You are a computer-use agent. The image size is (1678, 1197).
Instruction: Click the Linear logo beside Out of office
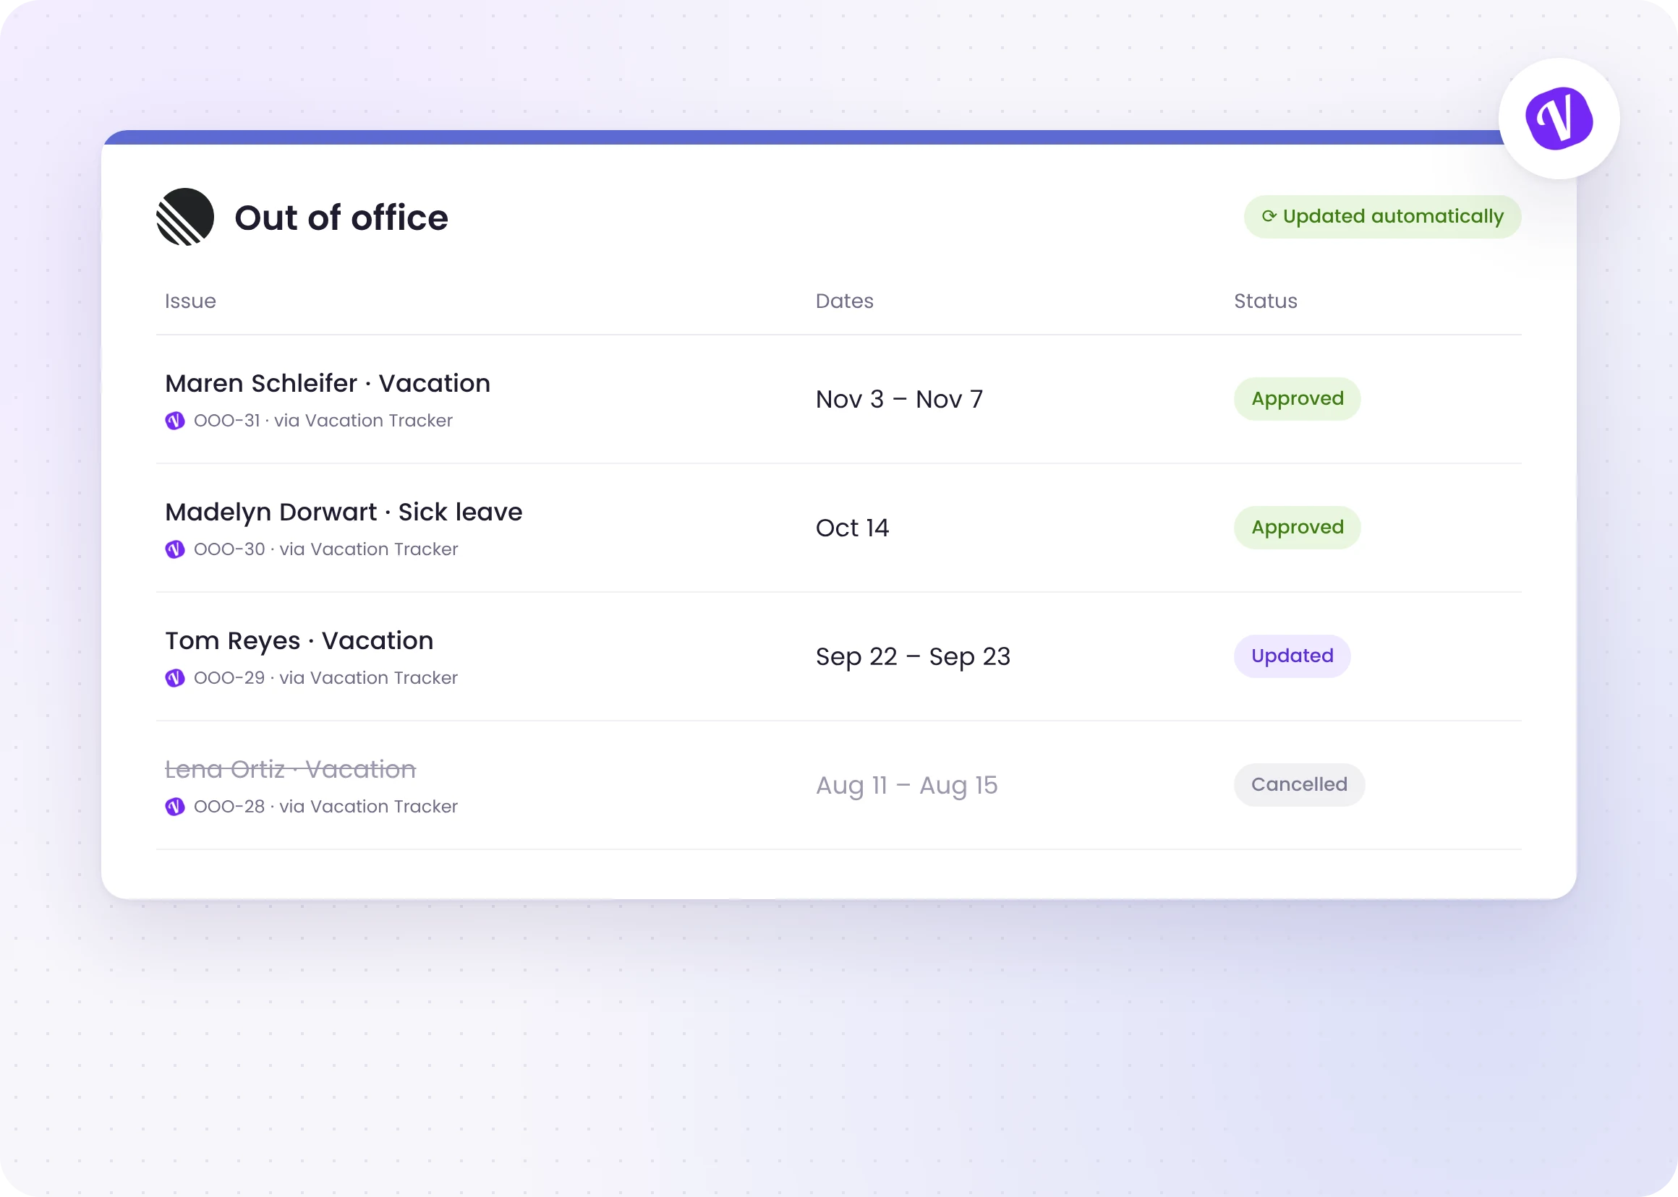coord(185,217)
